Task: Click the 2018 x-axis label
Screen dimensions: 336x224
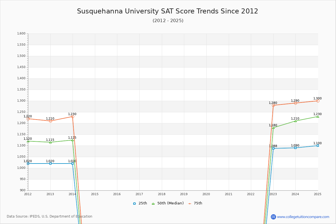Action: point(162,194)
